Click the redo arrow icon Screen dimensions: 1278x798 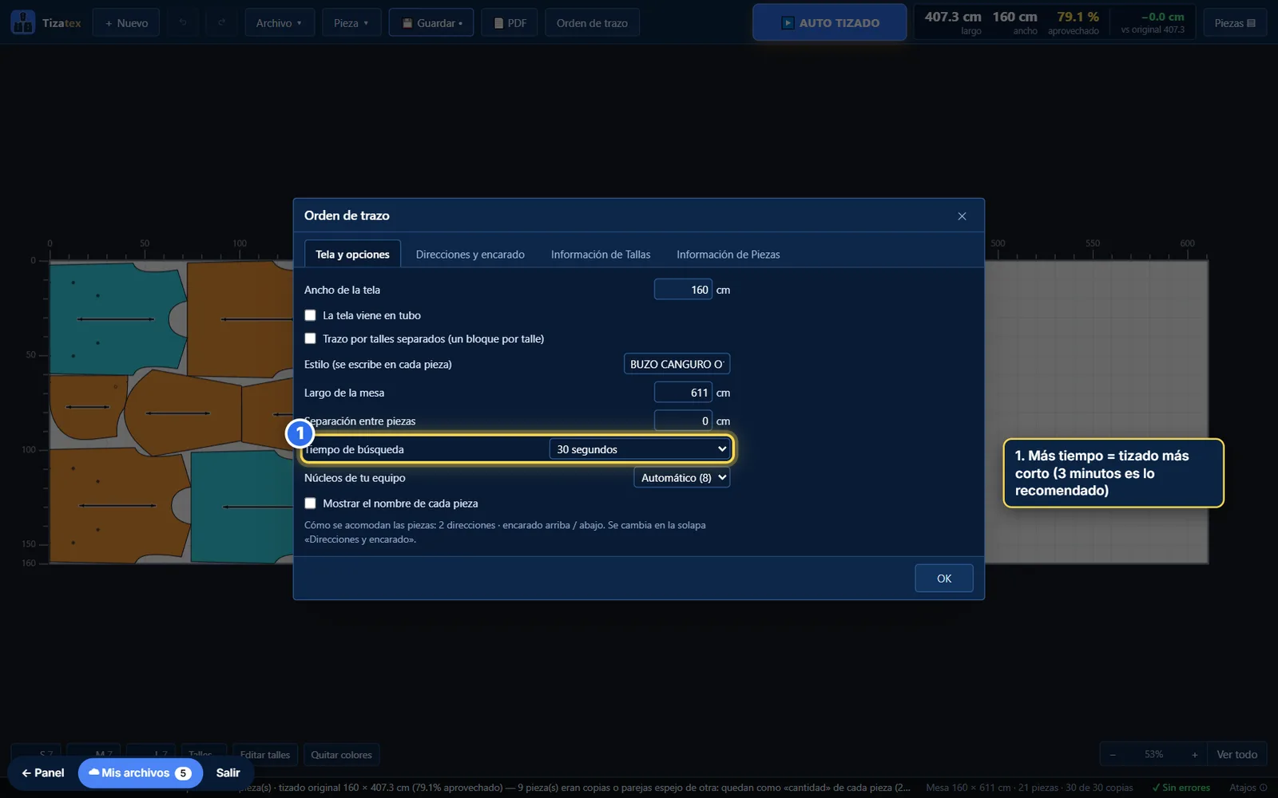[x=221, y=23]
